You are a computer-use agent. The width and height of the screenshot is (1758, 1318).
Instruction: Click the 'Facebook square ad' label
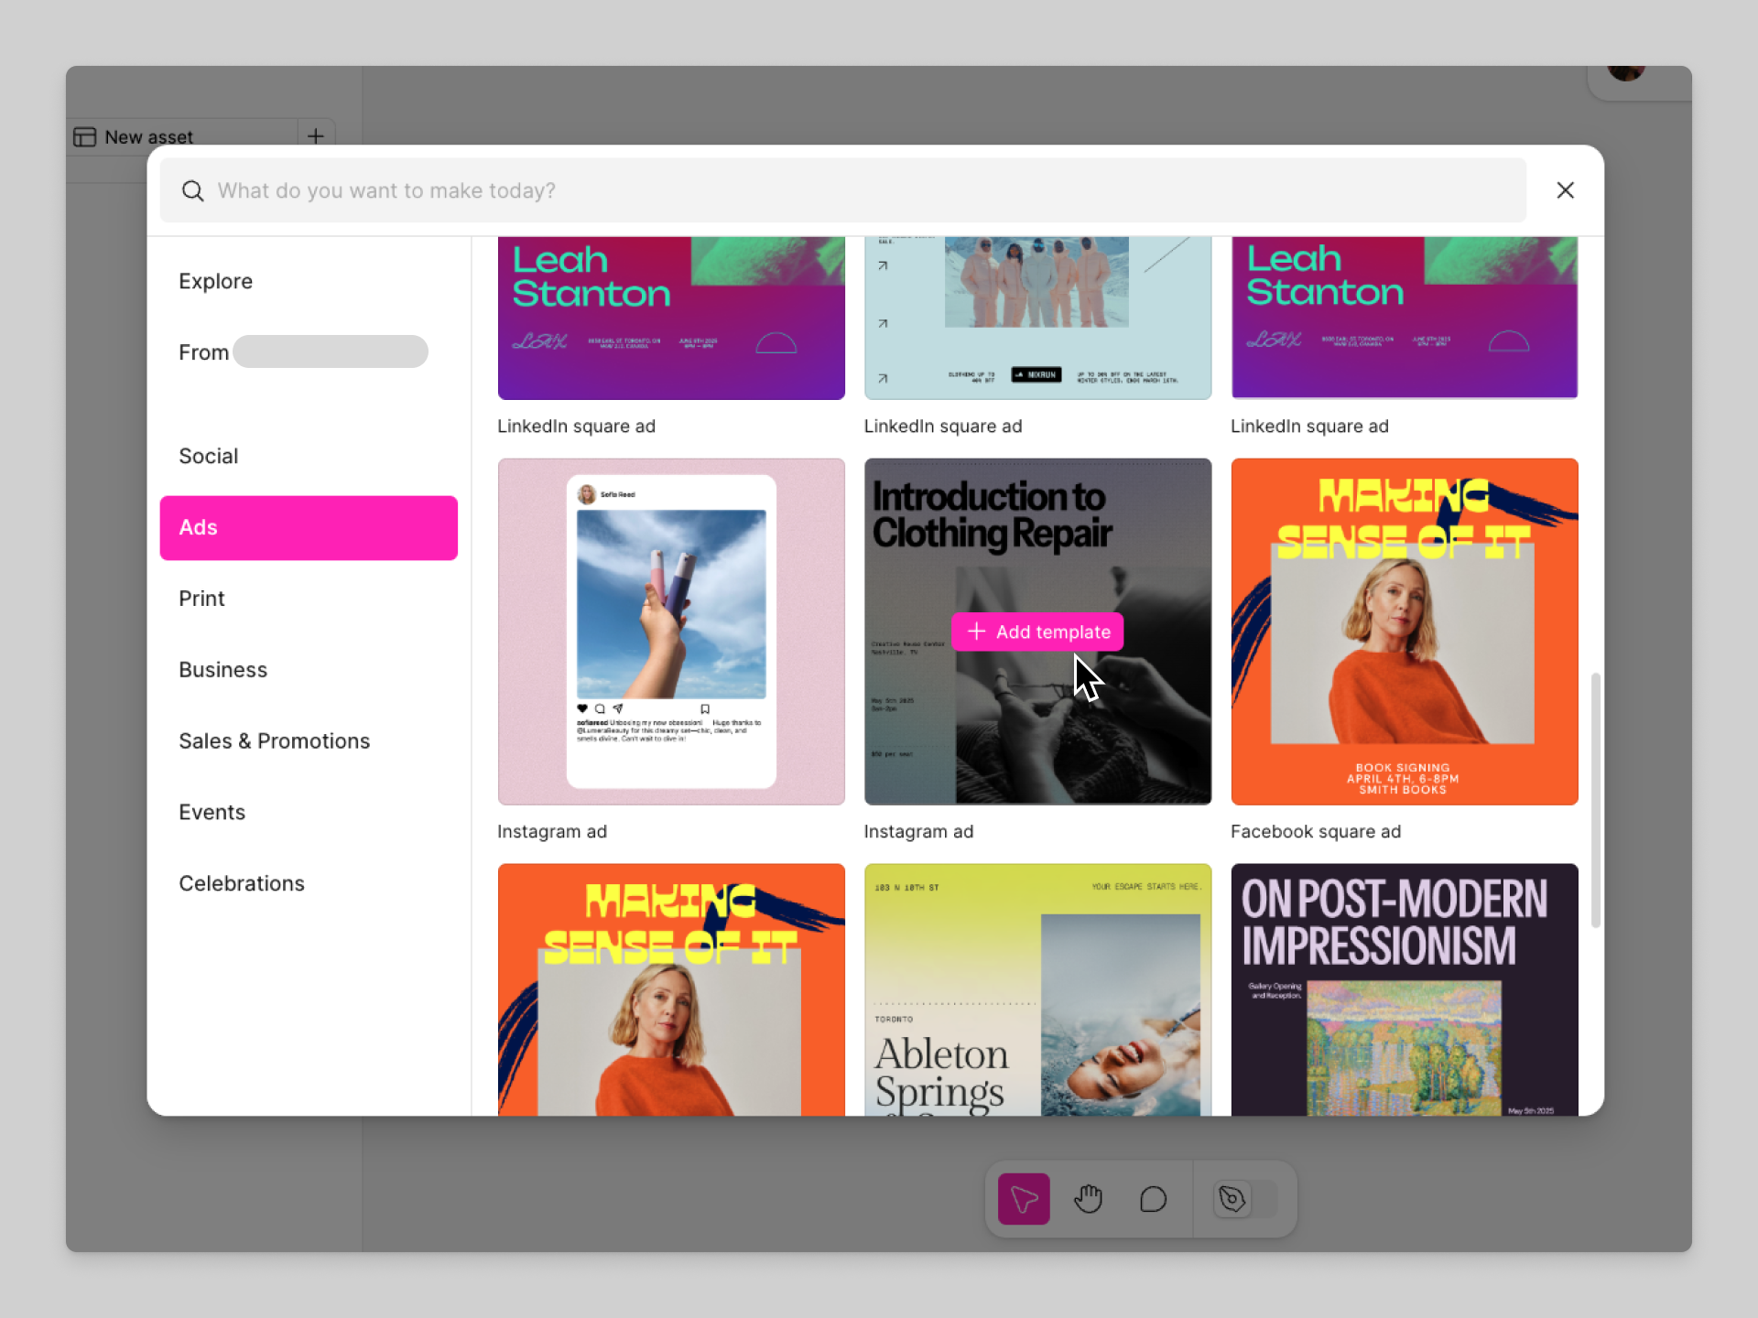pos(1316,832)
